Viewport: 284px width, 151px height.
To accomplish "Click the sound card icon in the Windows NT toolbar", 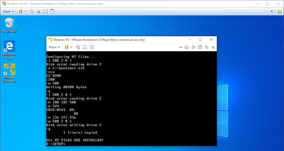I will click(213, 47).
